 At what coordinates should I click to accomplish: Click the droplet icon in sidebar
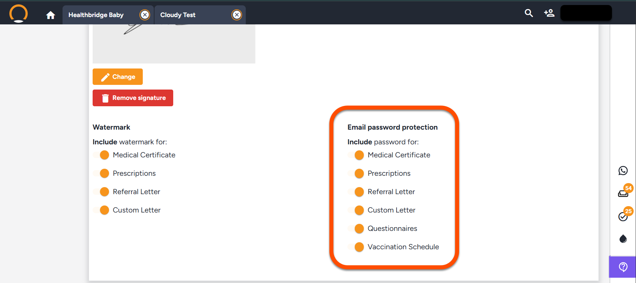point(623,239)
